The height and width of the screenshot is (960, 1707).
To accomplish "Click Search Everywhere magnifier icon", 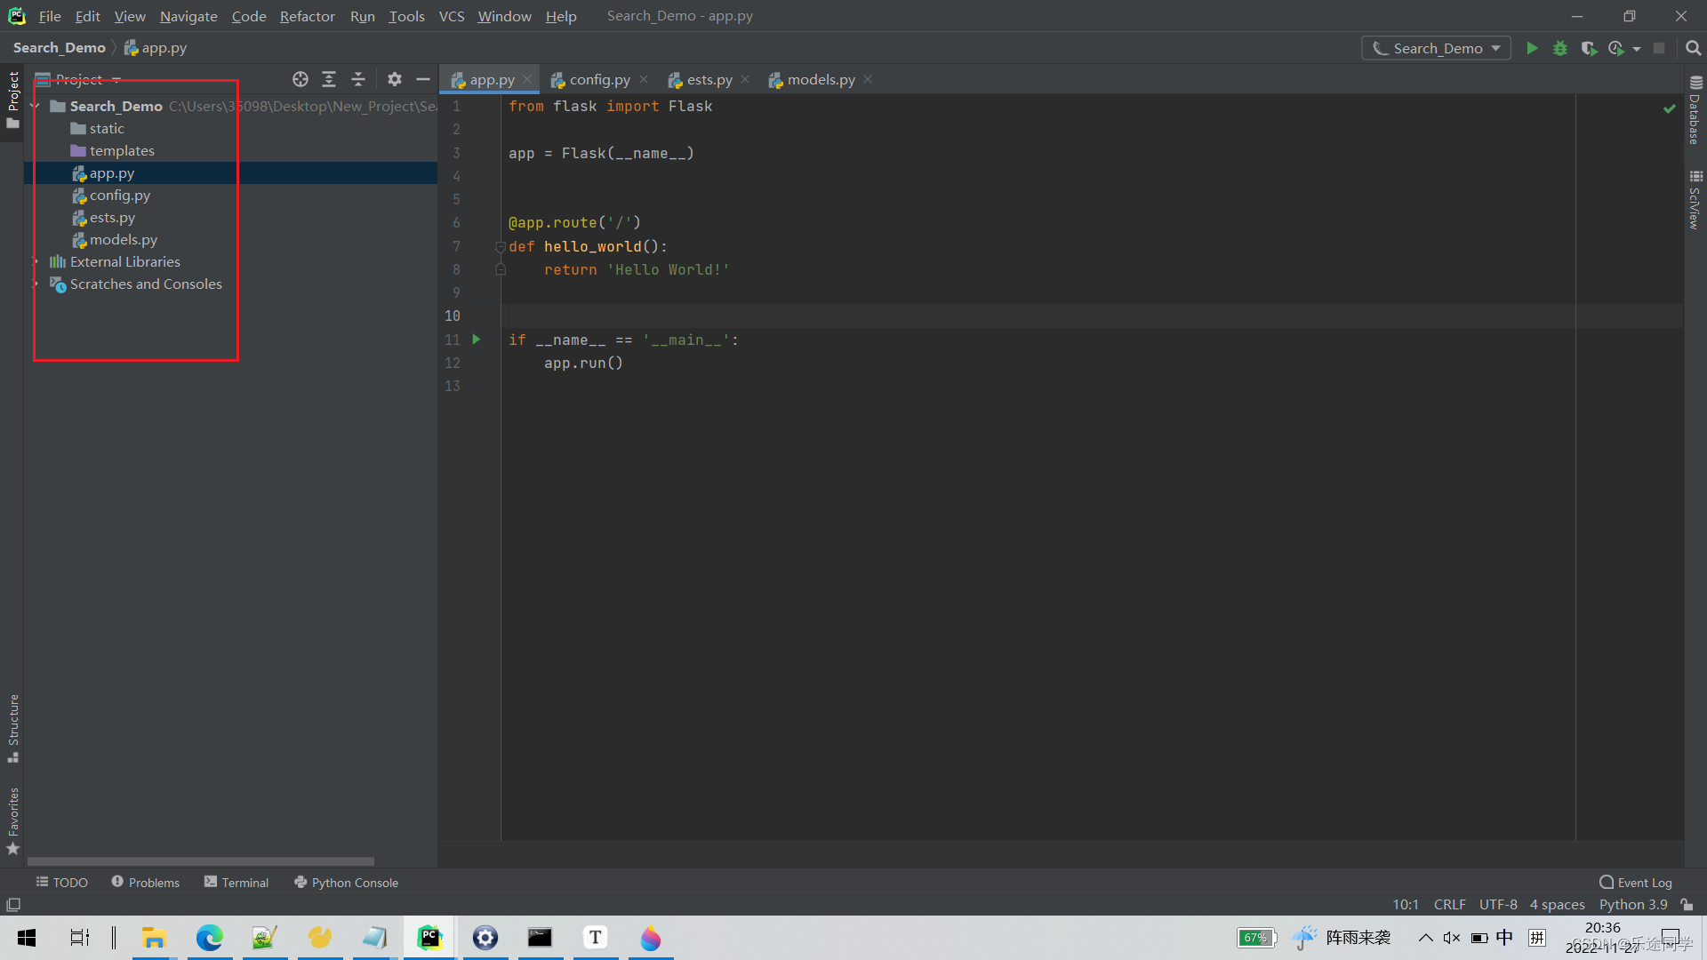I will pos(1693,48).
